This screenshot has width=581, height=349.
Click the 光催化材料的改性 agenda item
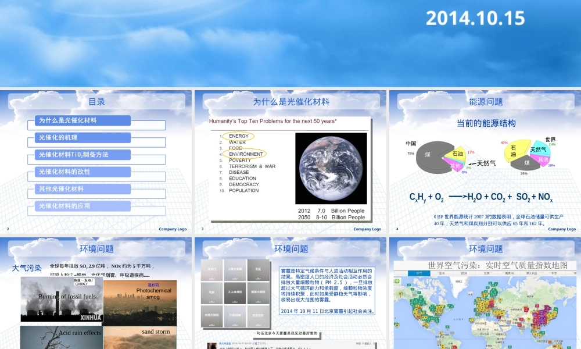point(83,172)
